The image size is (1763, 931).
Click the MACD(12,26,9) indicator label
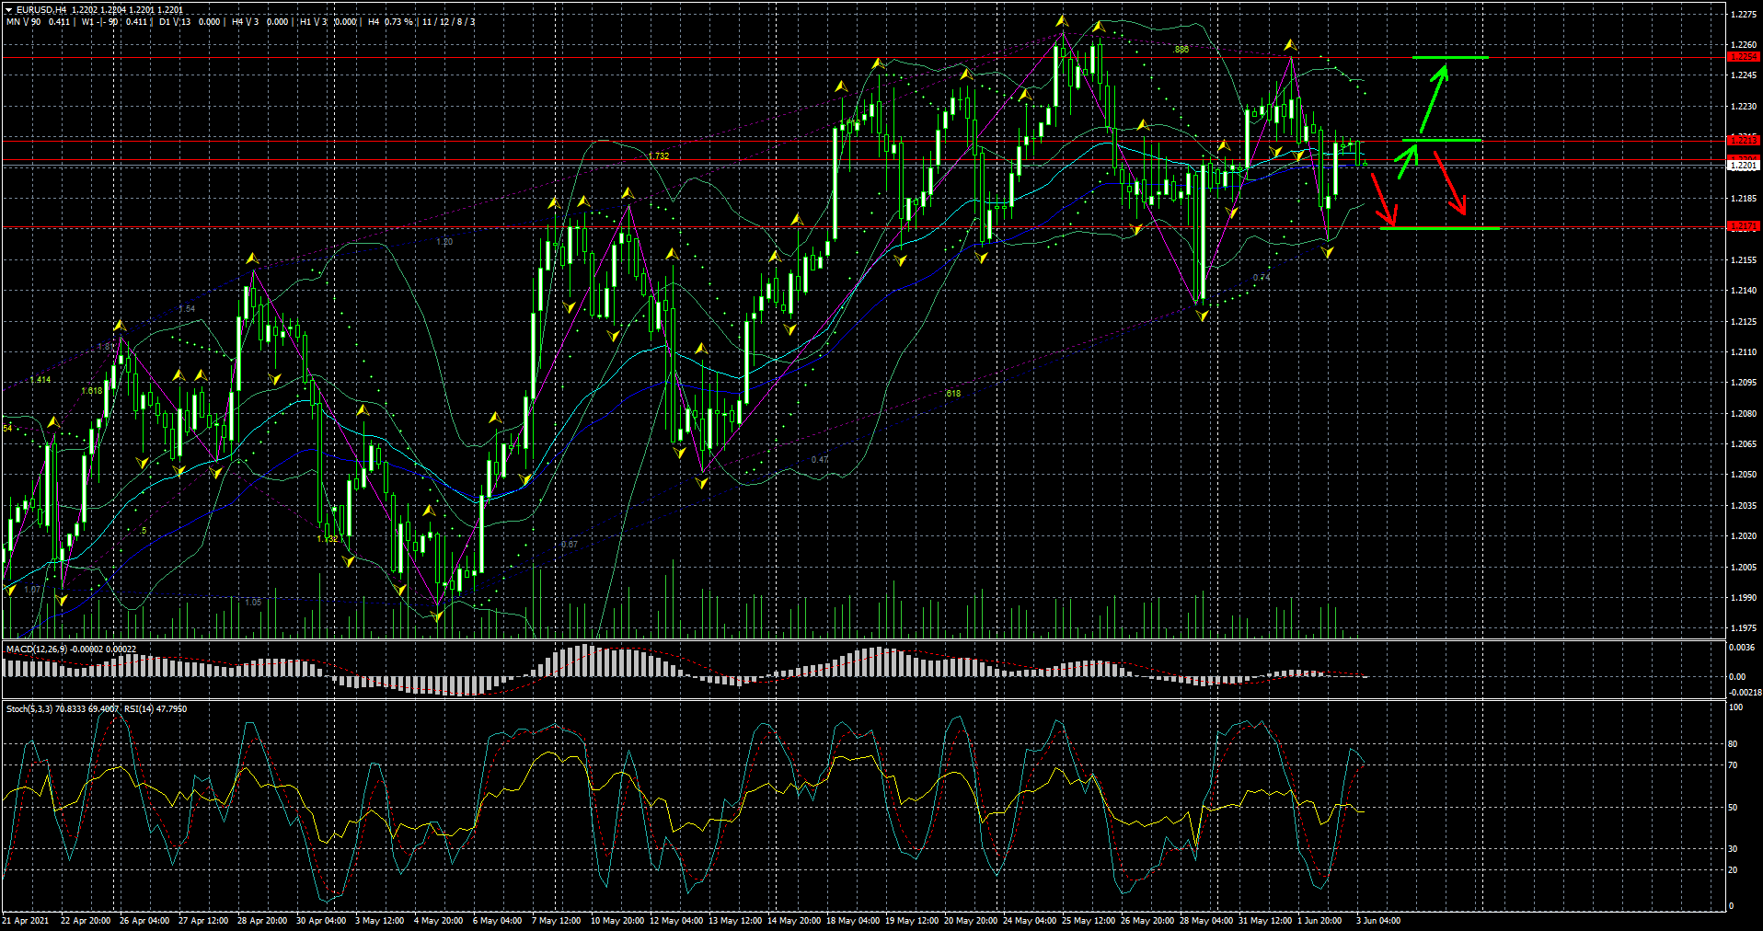click(x=33, y=649)
